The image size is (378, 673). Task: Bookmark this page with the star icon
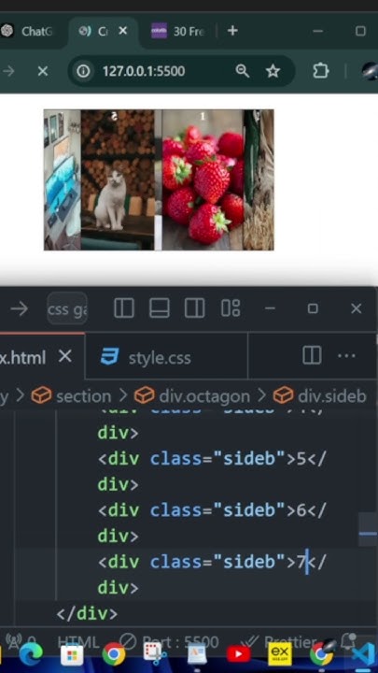pos(273,71)
